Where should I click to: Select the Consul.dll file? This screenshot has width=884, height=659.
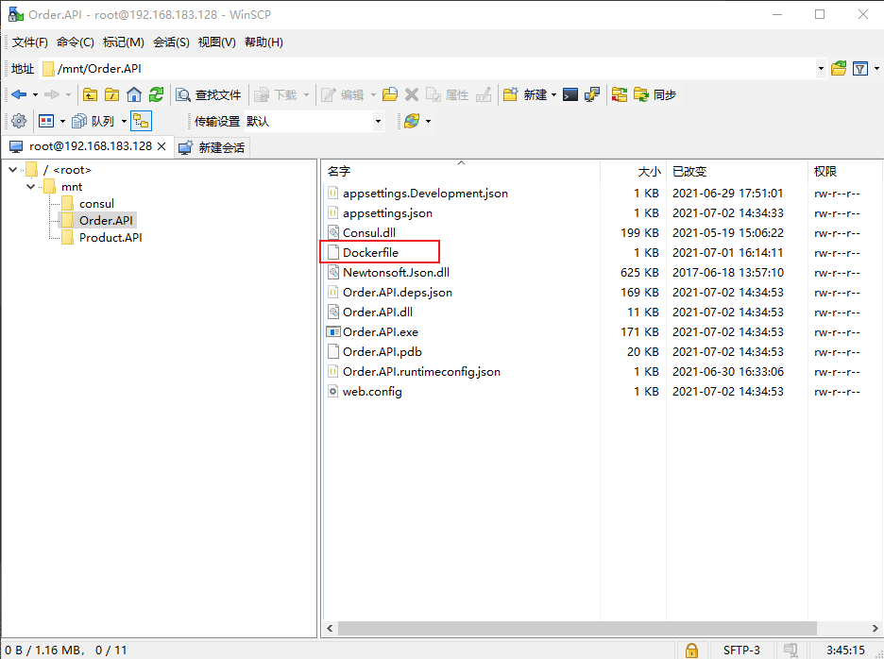pos(369,233)
